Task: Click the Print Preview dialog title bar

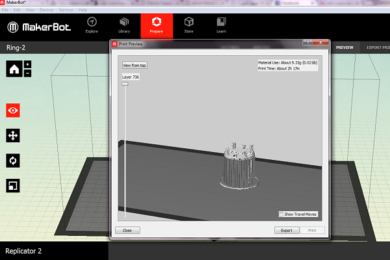Action: tap(207, 44)
